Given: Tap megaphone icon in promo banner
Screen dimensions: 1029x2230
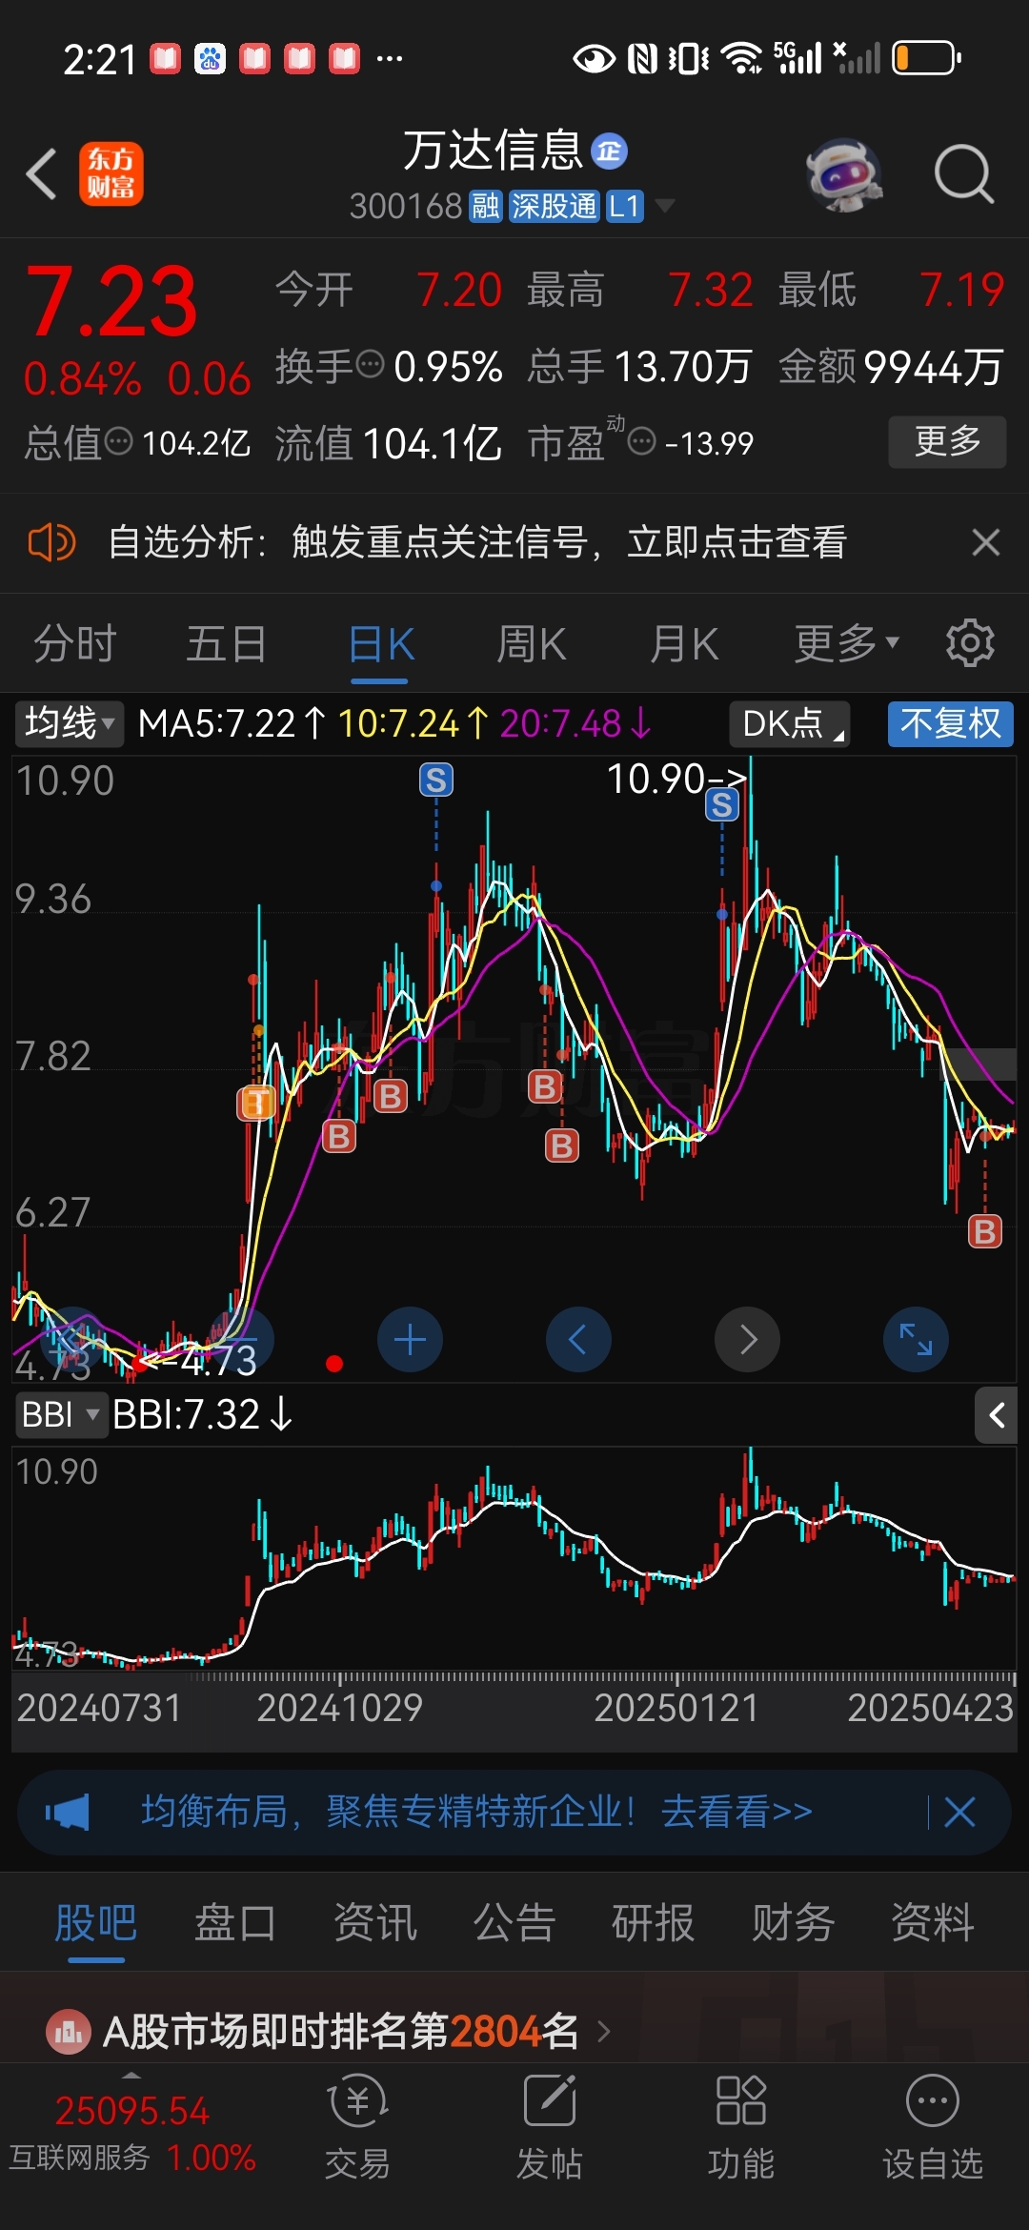Looking at the screenshot, I should [x=68, y=1812].
